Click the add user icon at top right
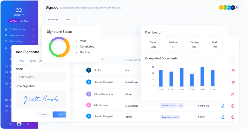The width and height of the screenshot is (247, 129). 237,8
